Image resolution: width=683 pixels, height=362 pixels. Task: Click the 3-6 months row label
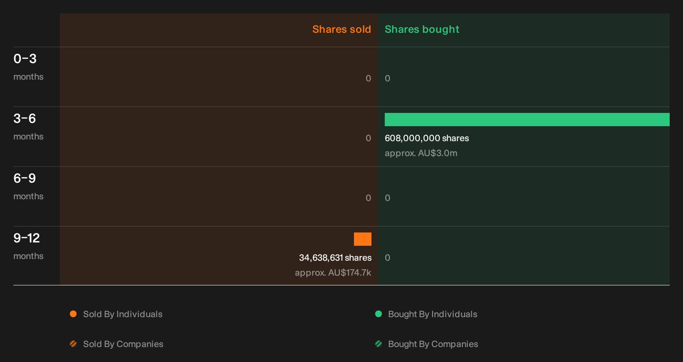(x=28, y=127)
